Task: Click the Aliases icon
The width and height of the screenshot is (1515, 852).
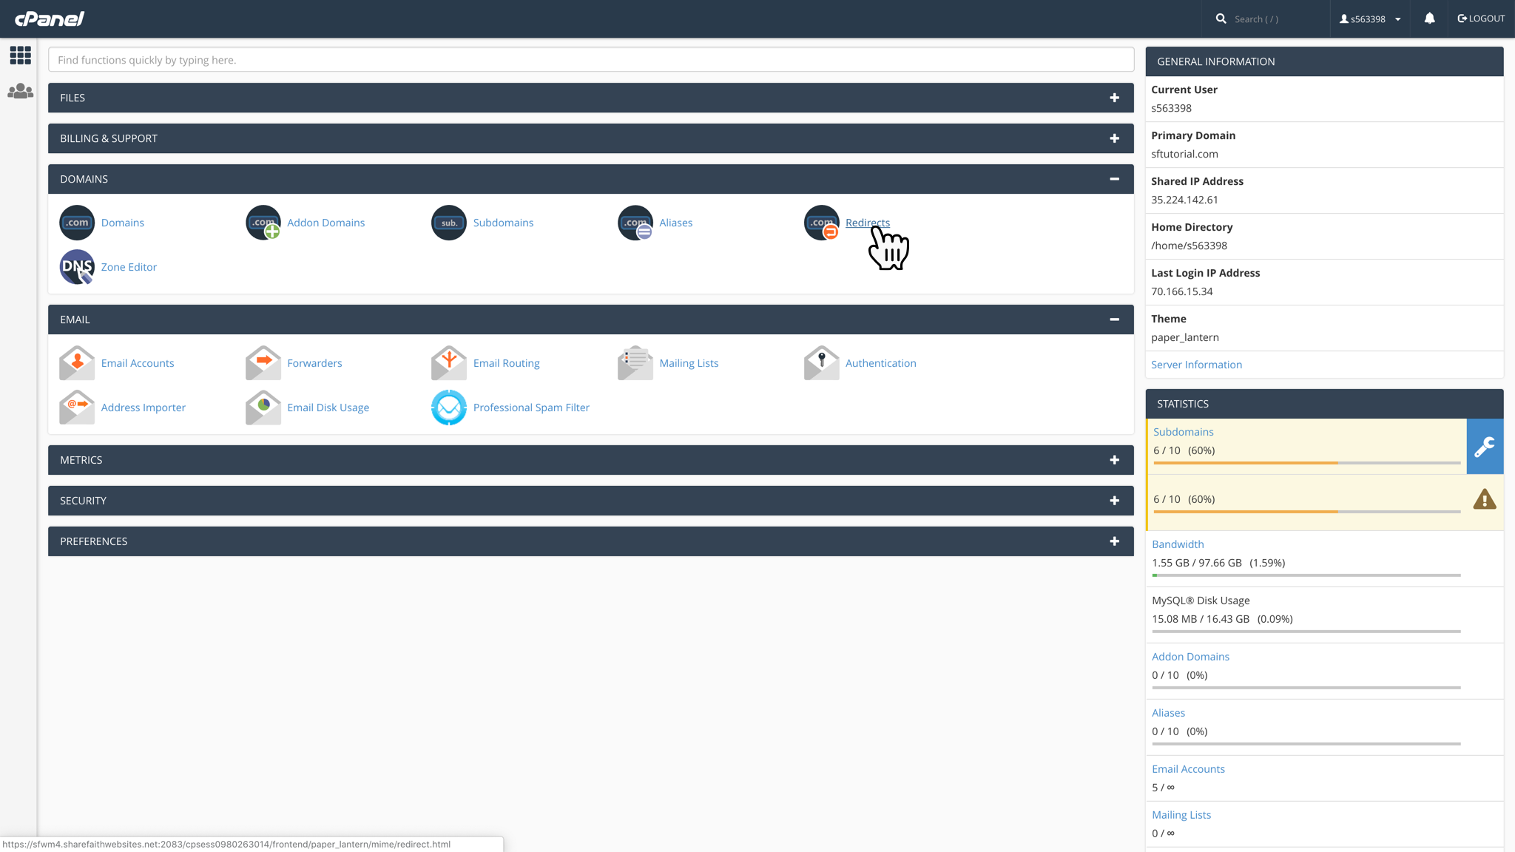Action: click(635, 223)
